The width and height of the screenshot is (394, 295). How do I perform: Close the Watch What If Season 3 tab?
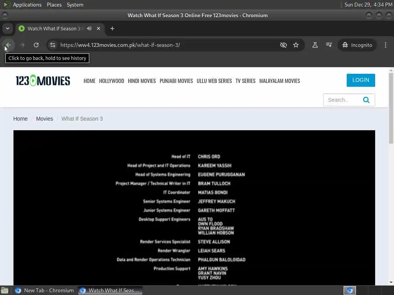(x=98, y=28)
